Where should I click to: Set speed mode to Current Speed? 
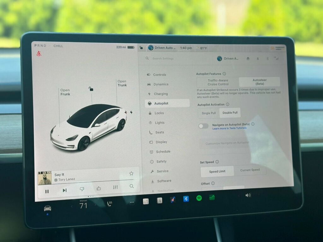[250, 170]
